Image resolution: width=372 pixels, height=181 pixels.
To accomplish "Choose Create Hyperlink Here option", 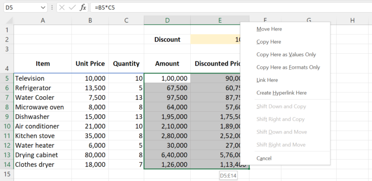I will [281, 93].
